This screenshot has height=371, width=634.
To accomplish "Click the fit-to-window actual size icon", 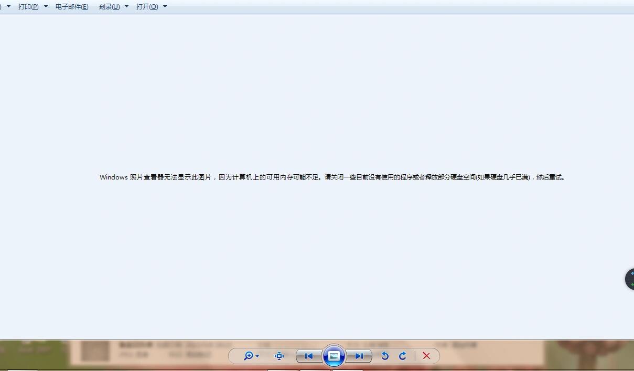I will pyautogui.click(x=279, y=356).
